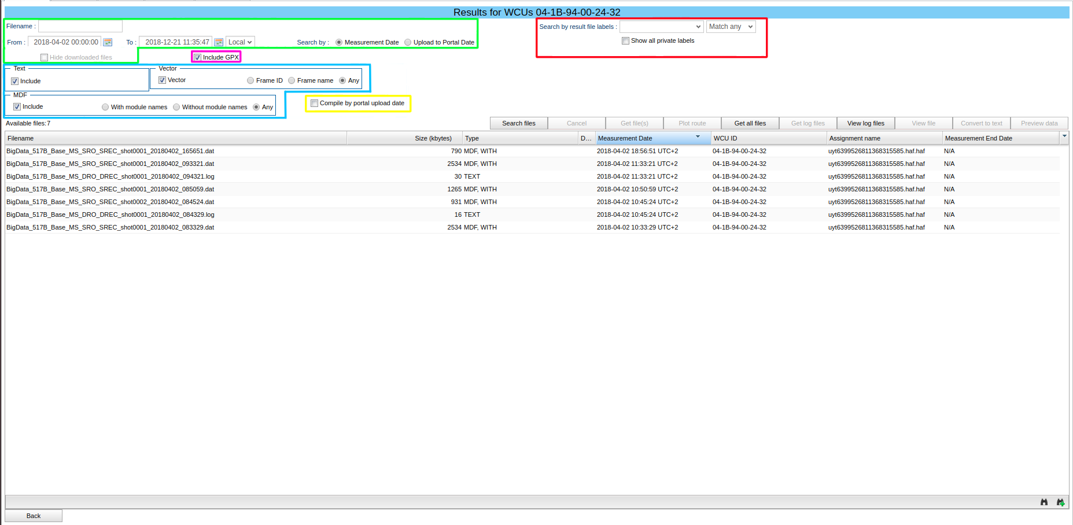Open the result file labels combo box
1073x525 pixels.
coord(661,27)
